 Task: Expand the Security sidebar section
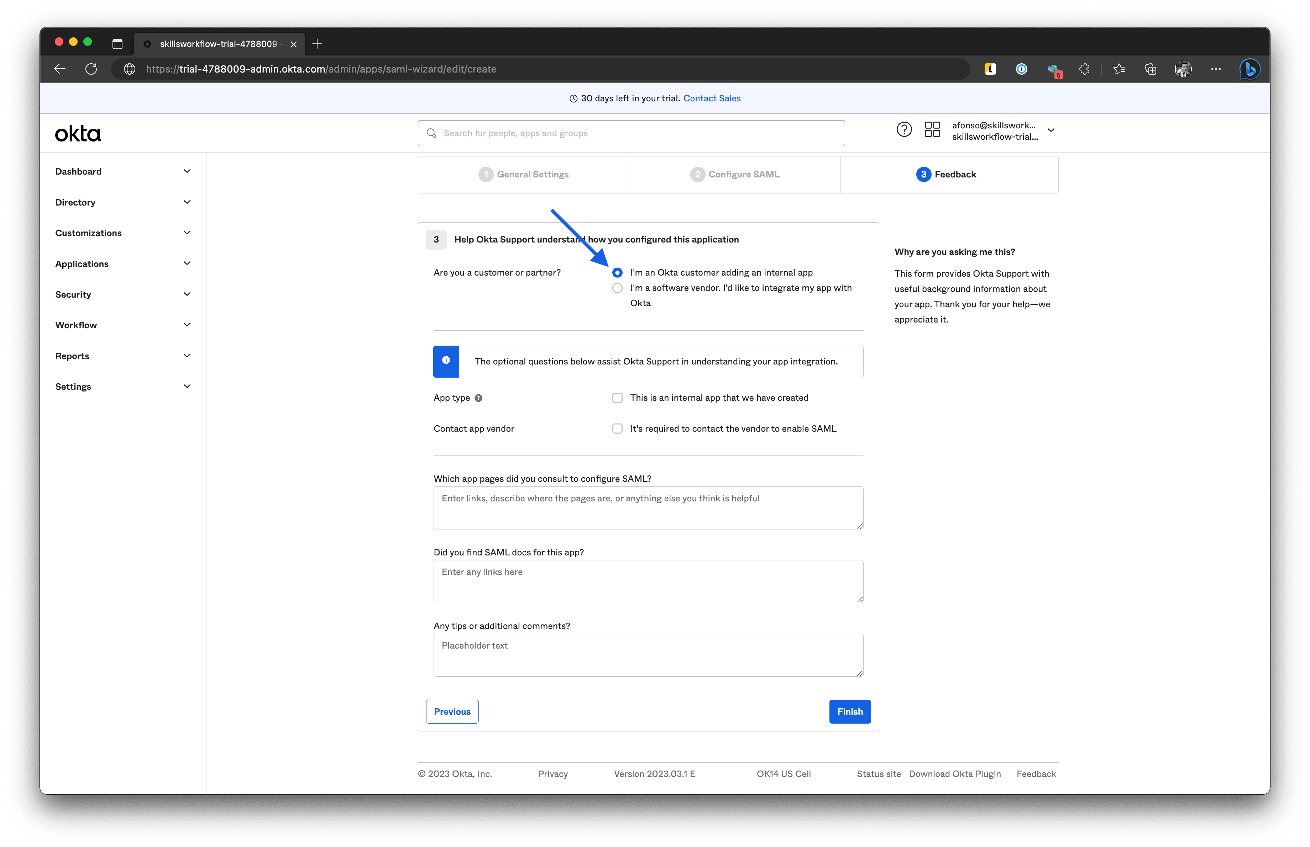click(x=123, y=295)
